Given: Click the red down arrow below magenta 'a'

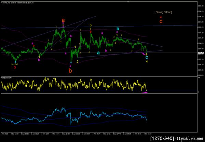Looking at the screenshot, I should 34,46.
